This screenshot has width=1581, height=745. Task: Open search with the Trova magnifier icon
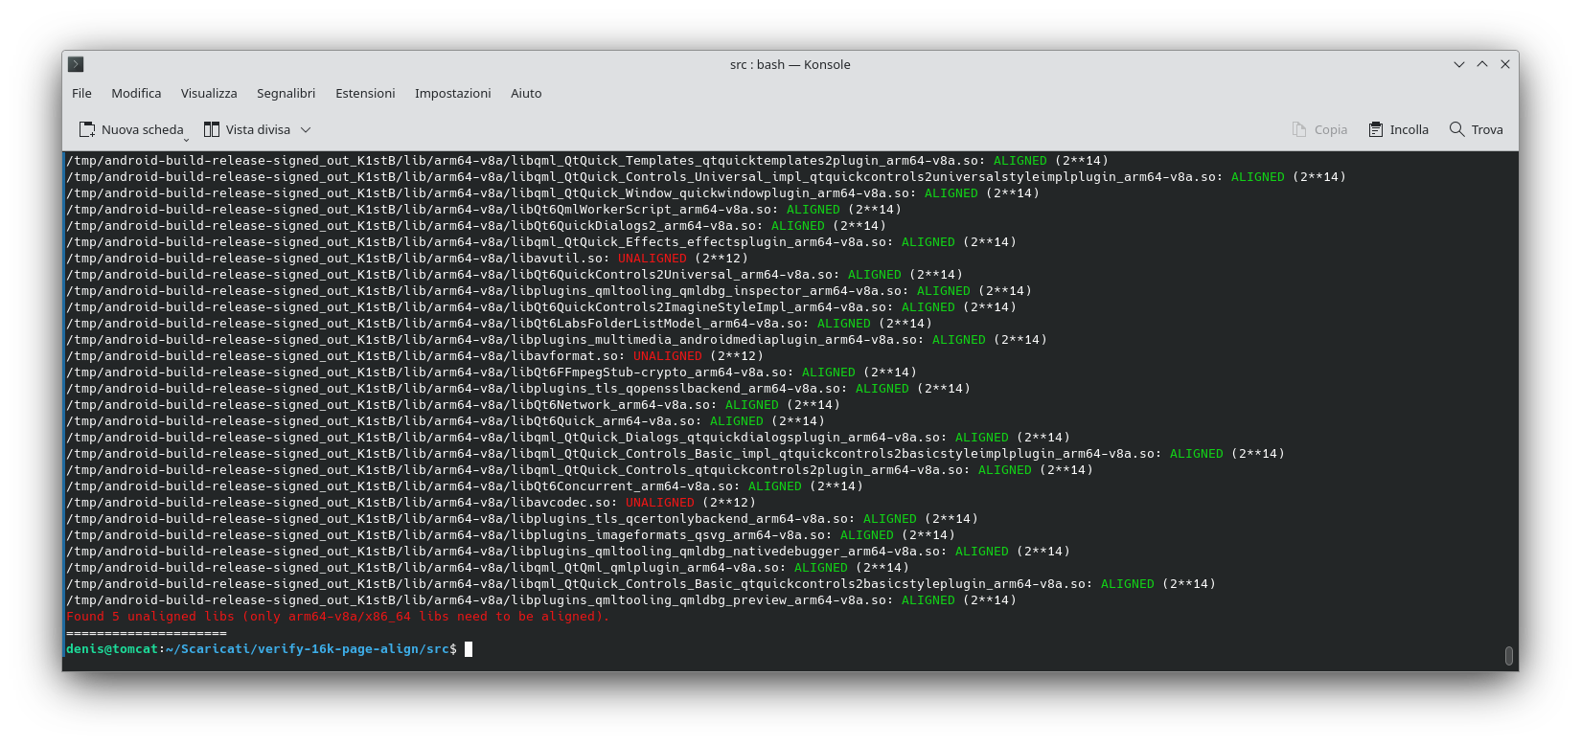(x=1456, y=129)
